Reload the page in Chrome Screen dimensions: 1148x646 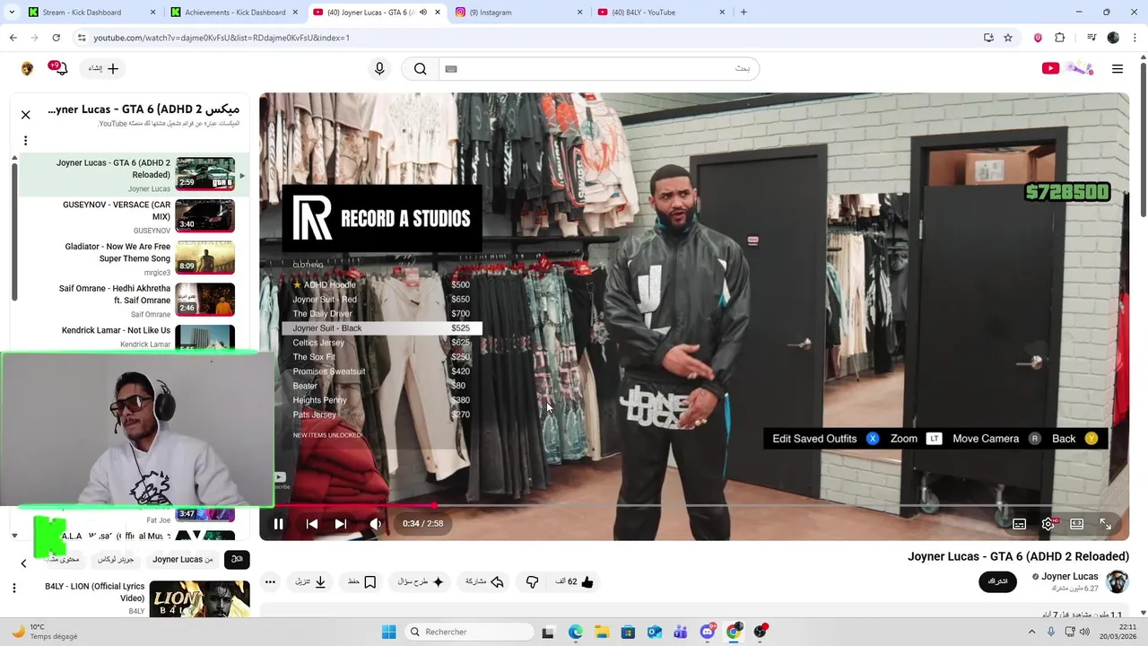click(56, 38)
